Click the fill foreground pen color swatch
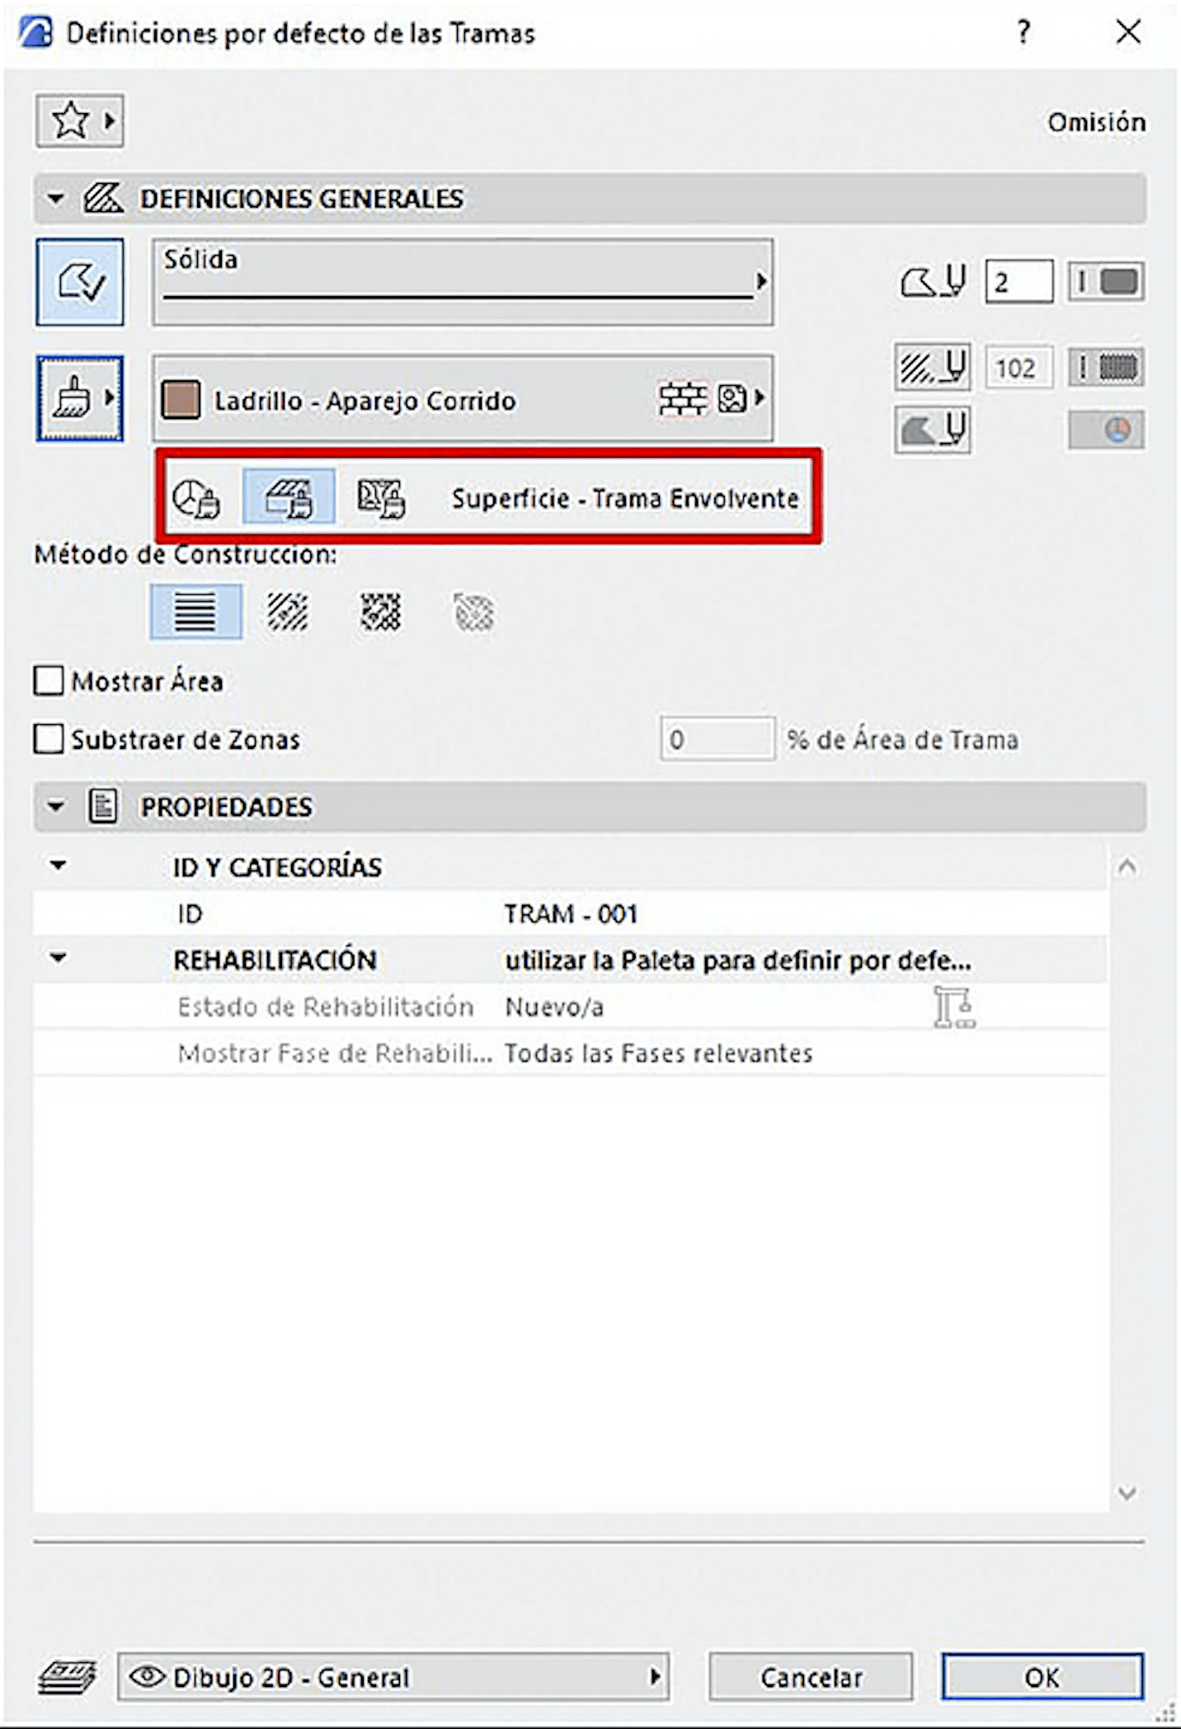Screen dimensions: 1181x1729 tap(1106, 367)
